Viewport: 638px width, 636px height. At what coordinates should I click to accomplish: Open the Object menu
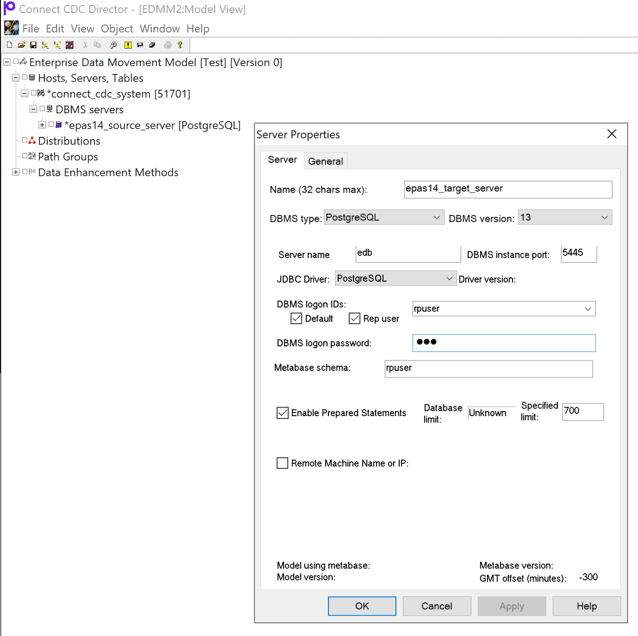pyautogui.click(x=117, y=29)
